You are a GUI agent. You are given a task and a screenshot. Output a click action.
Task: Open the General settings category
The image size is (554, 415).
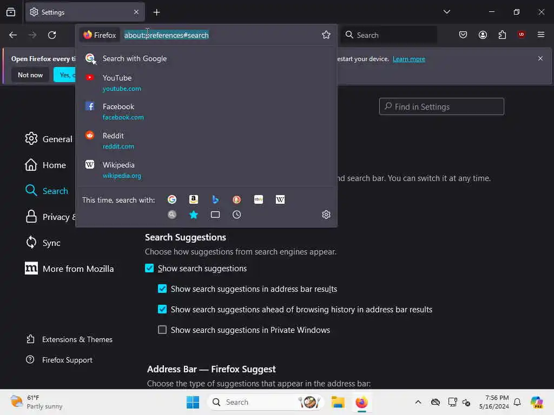click(x=49, y=139)
